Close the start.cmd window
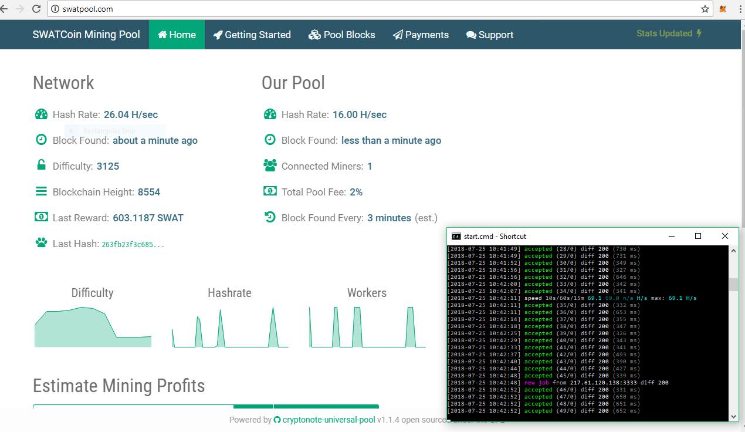745x432 pixels. 725,236
